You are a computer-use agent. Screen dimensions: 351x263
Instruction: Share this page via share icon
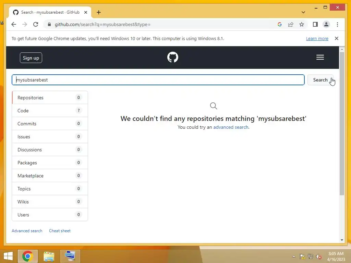coord(291,24)
